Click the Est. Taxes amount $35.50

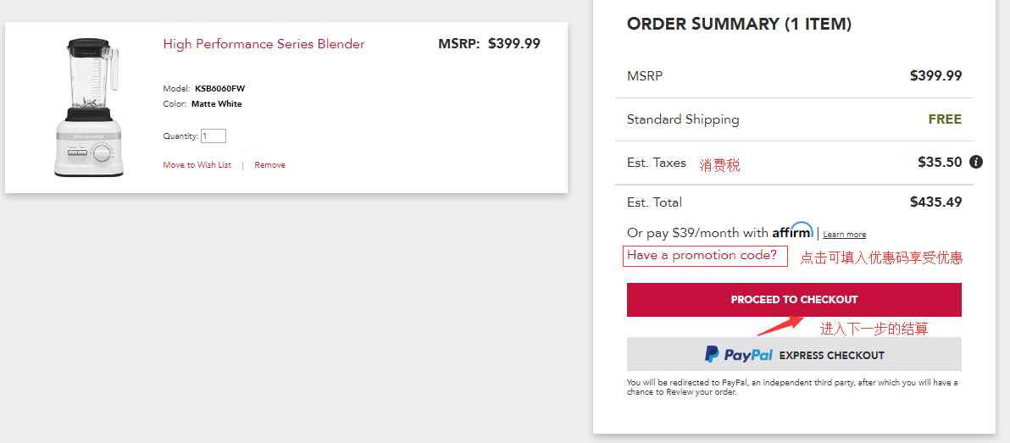click(940, 162)
